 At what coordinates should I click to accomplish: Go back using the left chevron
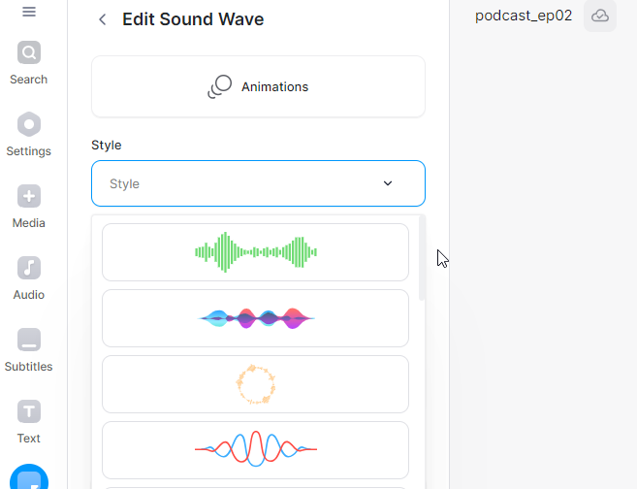pos(103,19)
